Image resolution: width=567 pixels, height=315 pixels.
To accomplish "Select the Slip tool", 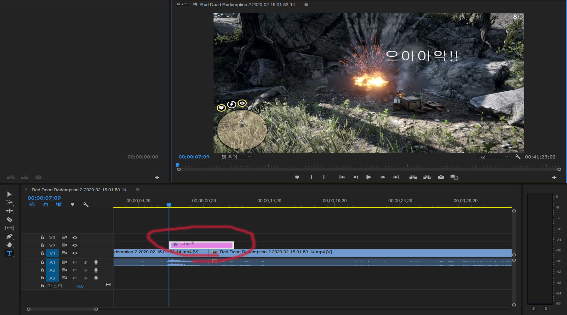I will [9, 228].
